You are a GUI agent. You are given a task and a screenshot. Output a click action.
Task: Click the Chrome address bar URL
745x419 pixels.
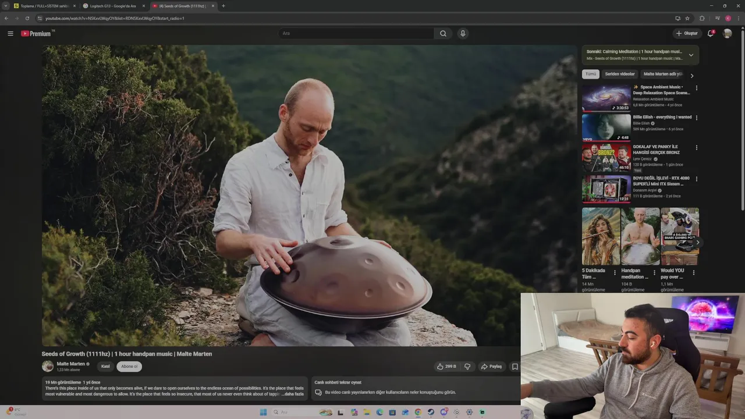pos(115,18)
